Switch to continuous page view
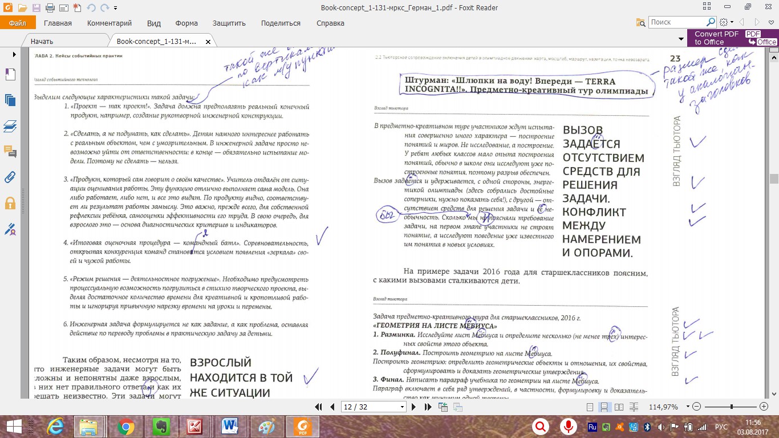 604,407
